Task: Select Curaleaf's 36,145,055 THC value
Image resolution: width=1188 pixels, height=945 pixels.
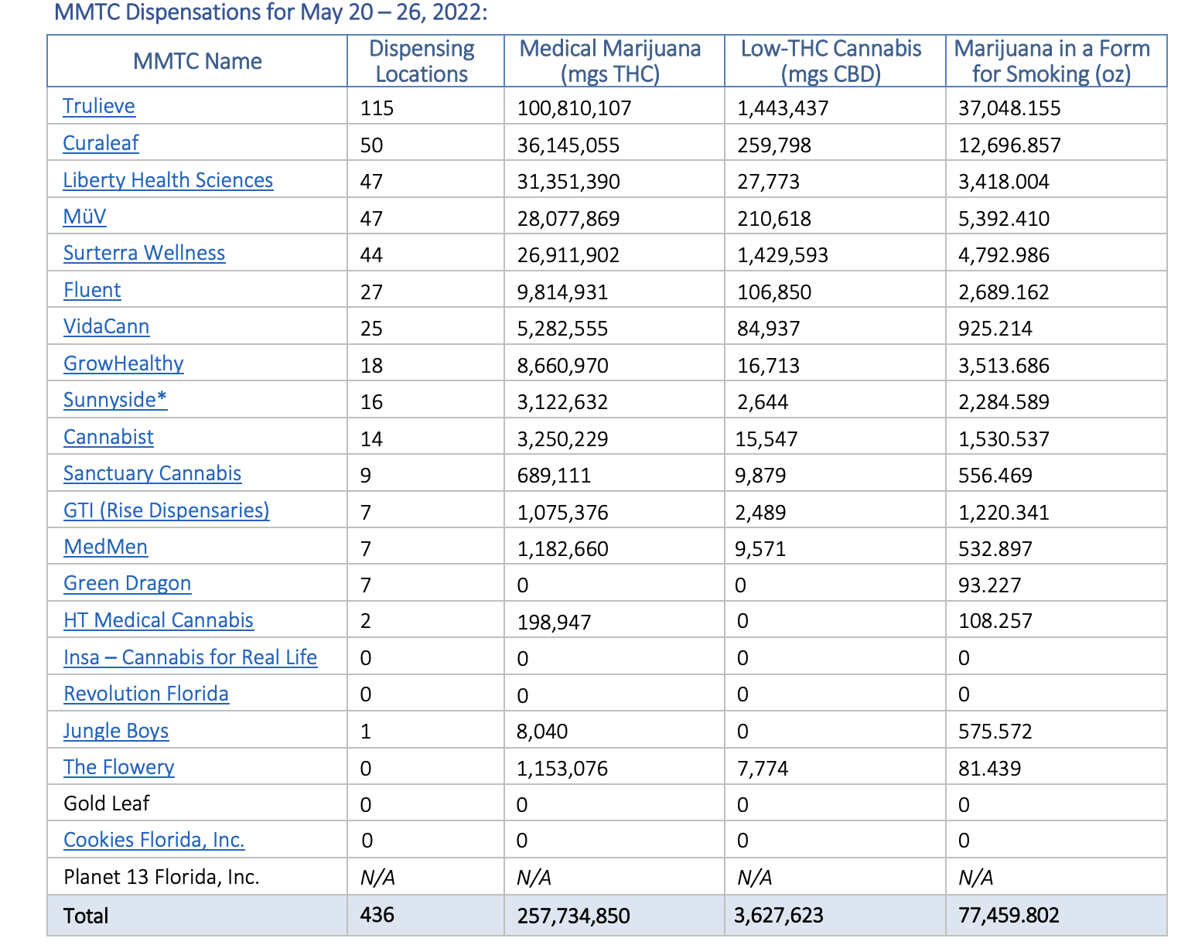Action: pyautogui.click(x=568, y=145)
